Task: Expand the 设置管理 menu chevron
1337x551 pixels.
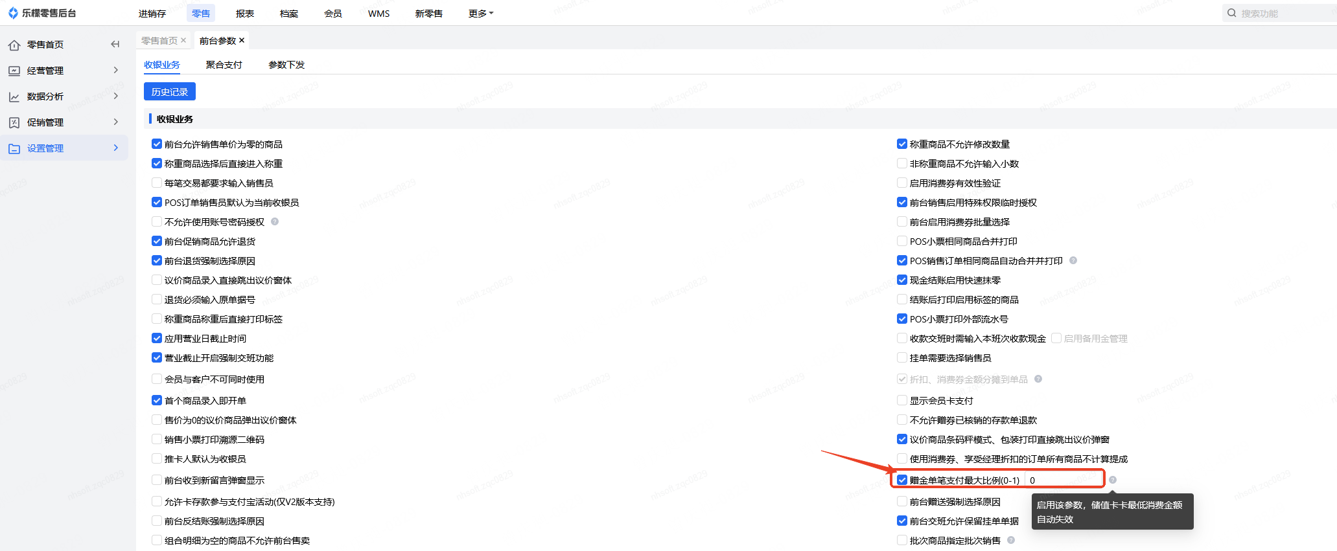Action: 116,148
